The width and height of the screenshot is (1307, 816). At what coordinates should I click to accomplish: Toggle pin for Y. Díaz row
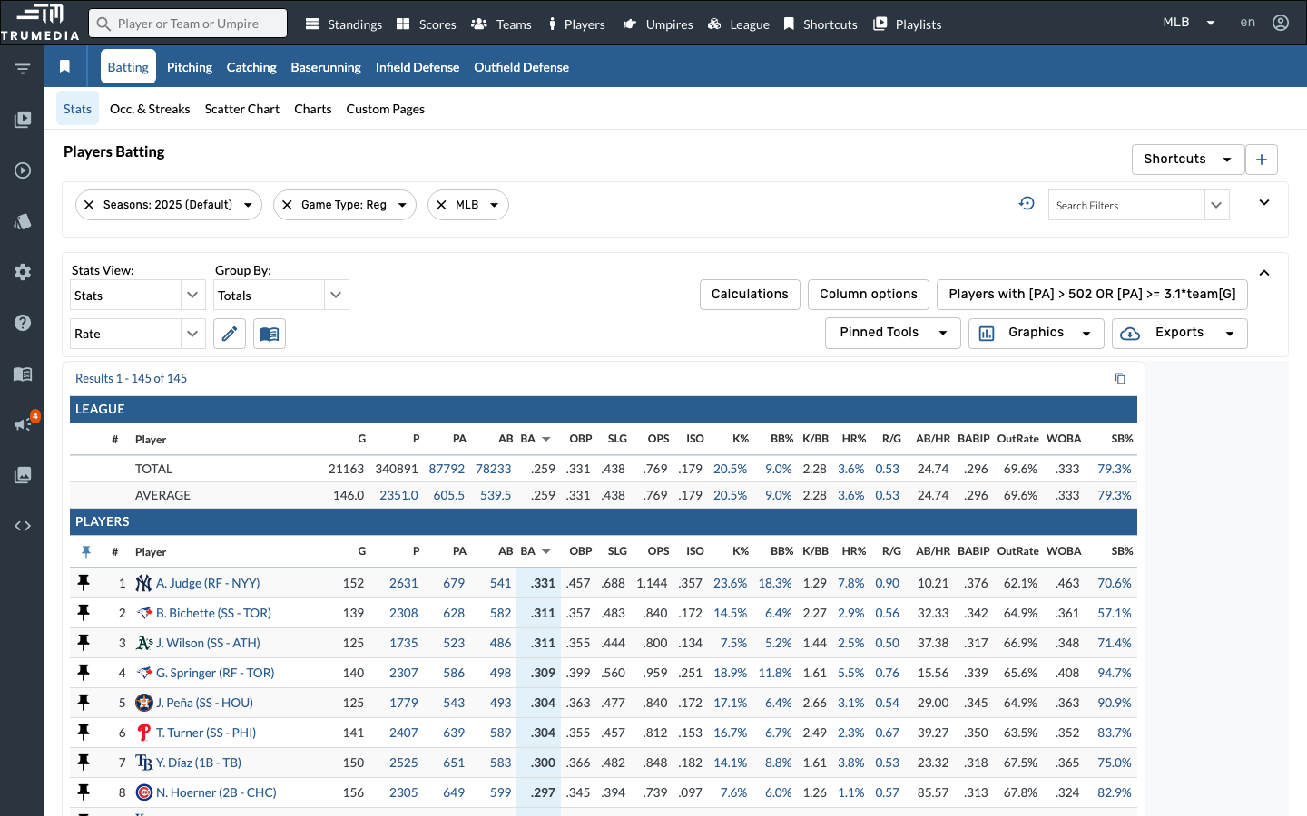point(84,763)
